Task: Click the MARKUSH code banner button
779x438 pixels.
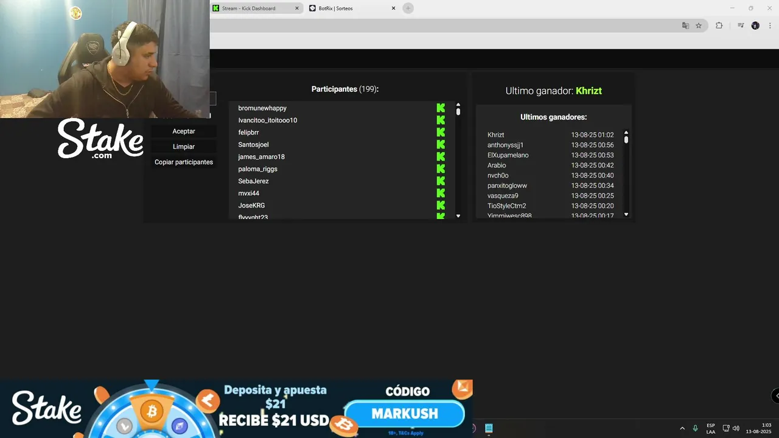Action: (x=405, y=414)
